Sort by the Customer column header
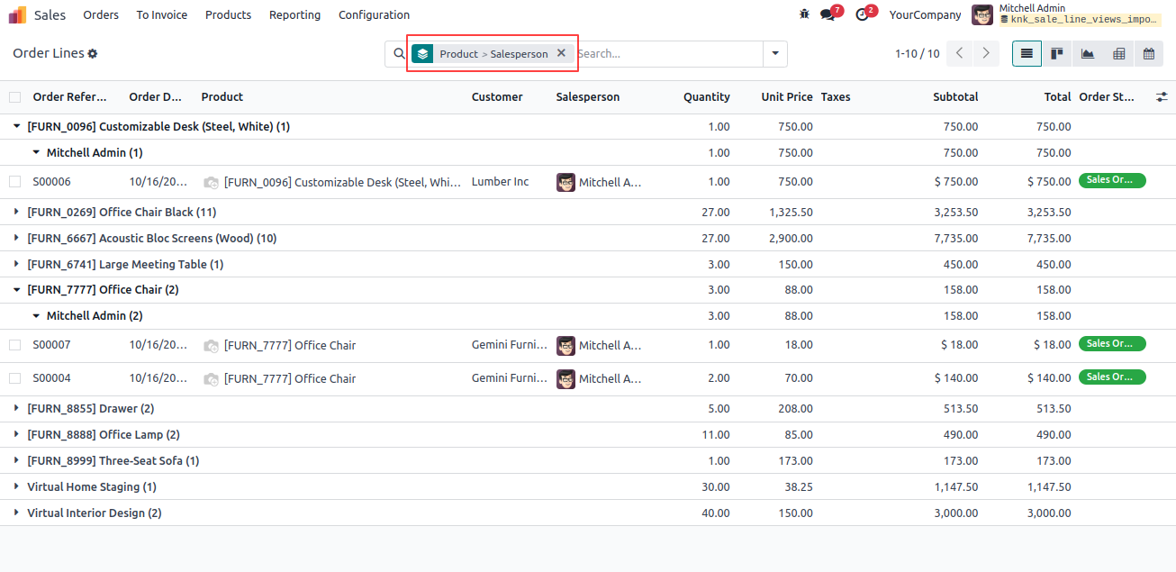1176x572 pixels. point(497,97)
